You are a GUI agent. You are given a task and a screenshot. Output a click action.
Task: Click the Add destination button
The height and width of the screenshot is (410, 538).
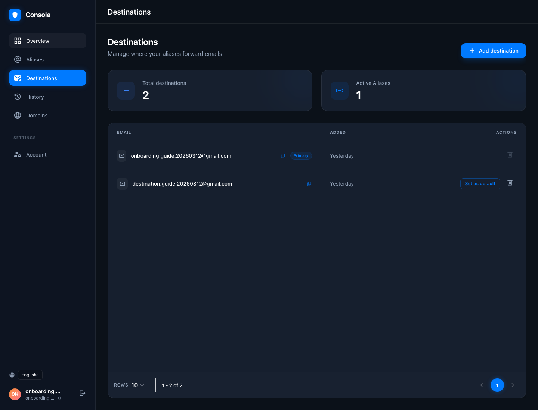(493, 51)
